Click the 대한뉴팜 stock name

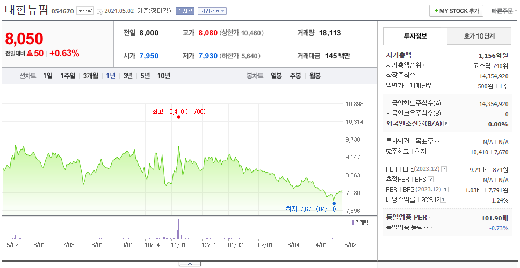(27, 10)
